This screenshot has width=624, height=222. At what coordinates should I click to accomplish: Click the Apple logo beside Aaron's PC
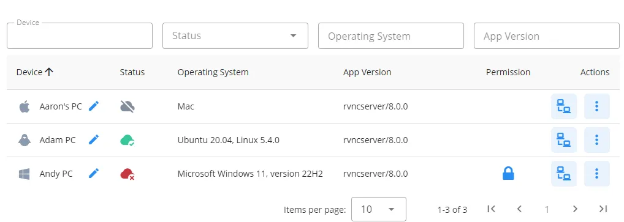click(x=25, y=106)
